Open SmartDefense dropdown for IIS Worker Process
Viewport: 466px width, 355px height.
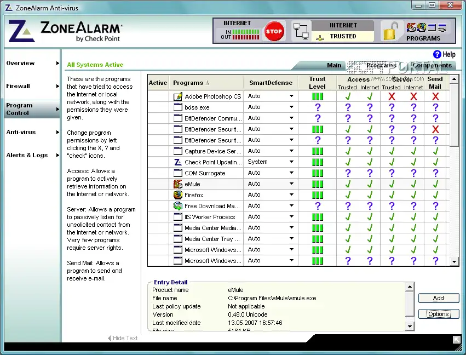(x=291, y=216)
